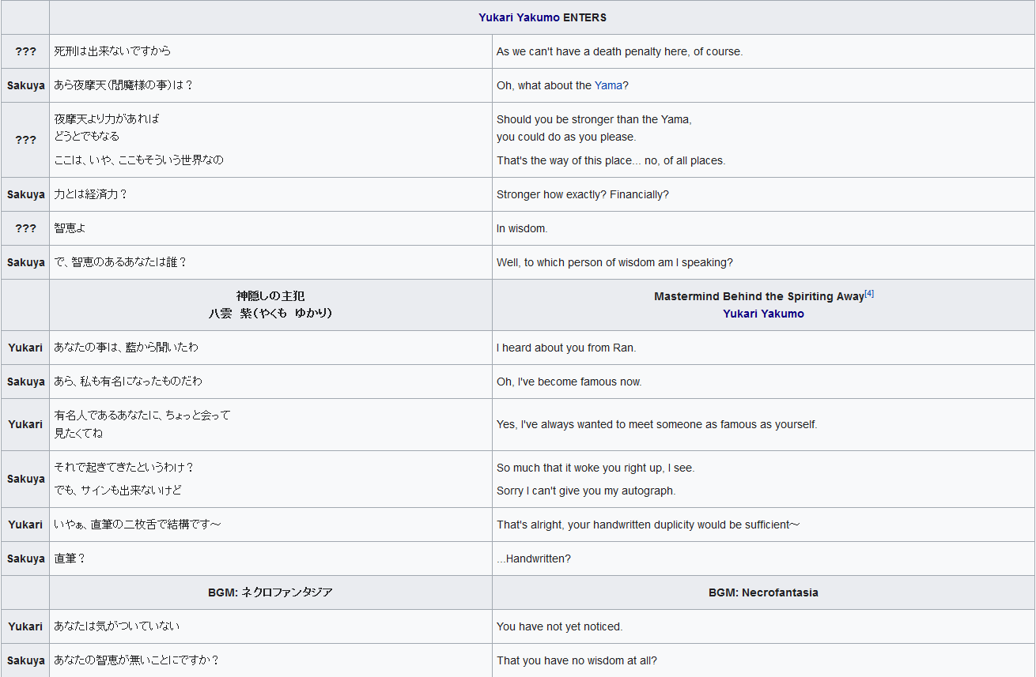Click the title "Mastermind Behind the Spiriting Away"

pyautogui.click(x=759, y=296)
